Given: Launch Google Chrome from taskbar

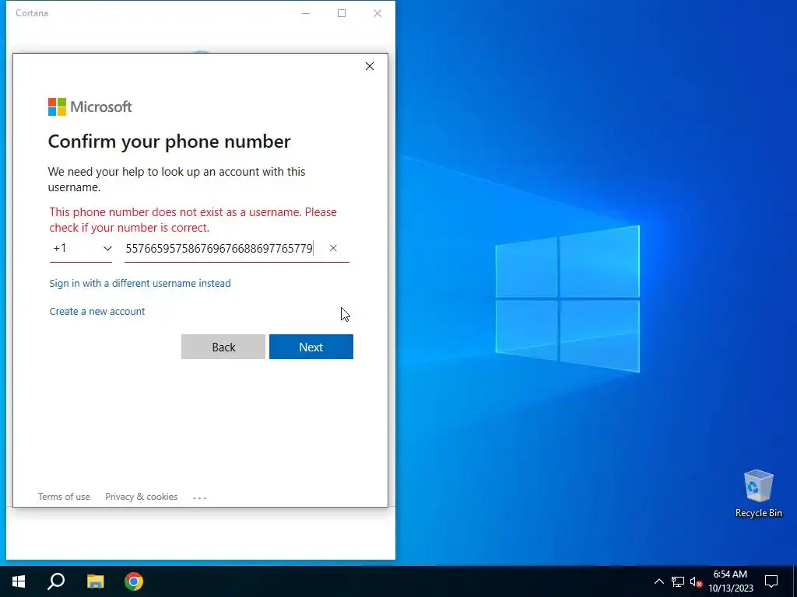Looking at the screenshot, I should [134, 581].
